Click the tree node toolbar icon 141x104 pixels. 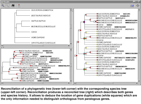pyautogui.click(x=19, y=6)
